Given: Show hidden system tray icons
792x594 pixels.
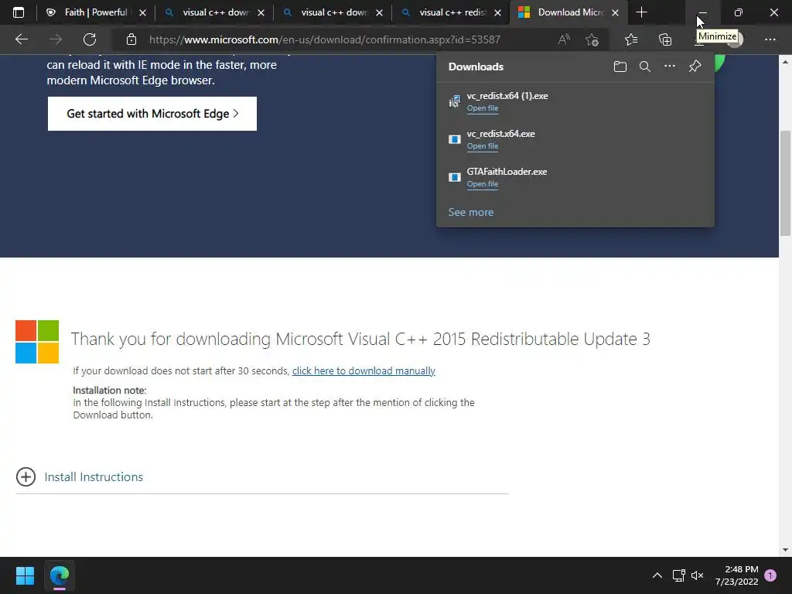Looking at the screenshot, I should click(x=657, y=575).
